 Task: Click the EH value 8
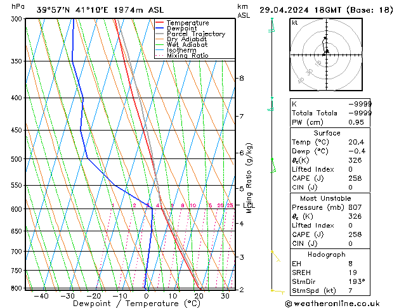(x=350, y=264)
